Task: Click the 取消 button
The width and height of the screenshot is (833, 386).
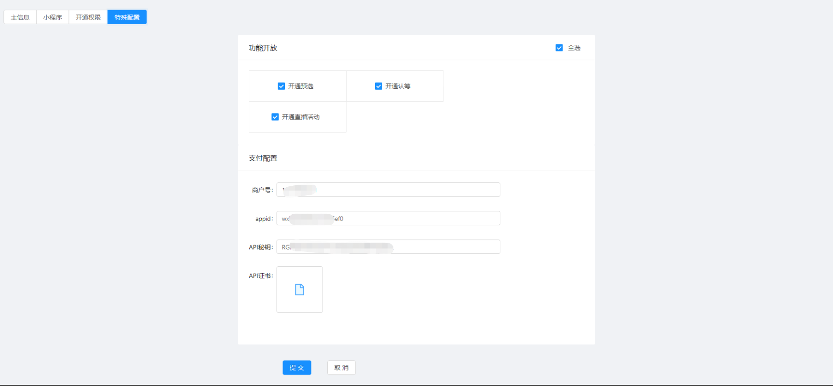Action: click(341, 368)
